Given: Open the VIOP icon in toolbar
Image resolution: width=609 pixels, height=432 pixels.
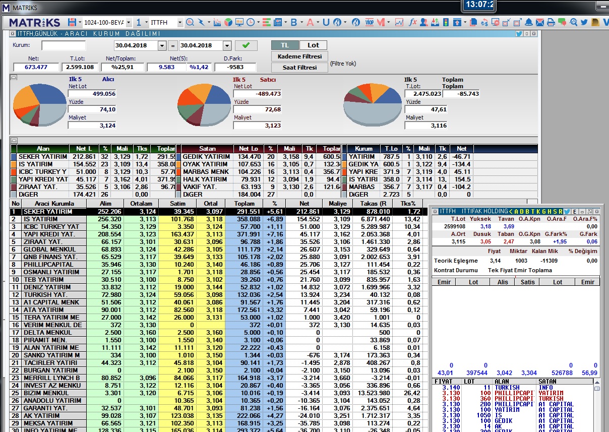Looking at the screenshot, I should 370,23.
